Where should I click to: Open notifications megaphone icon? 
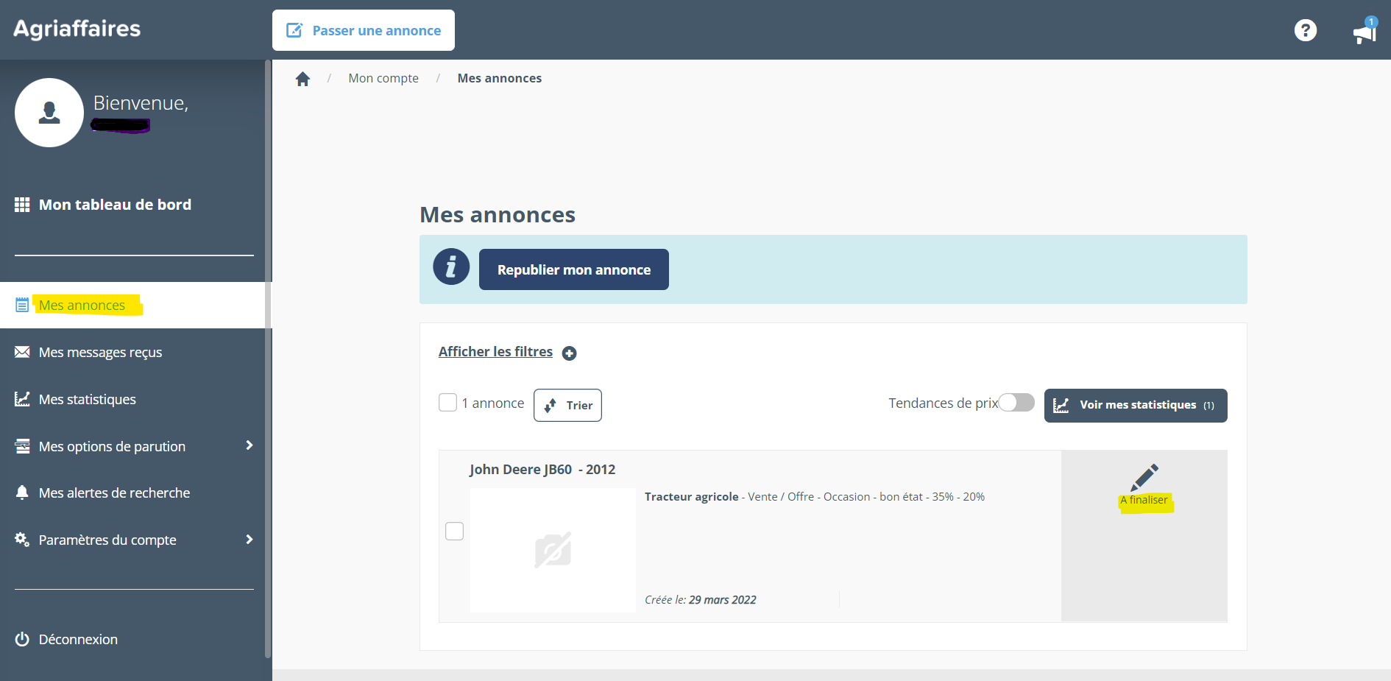[1364, 32]
